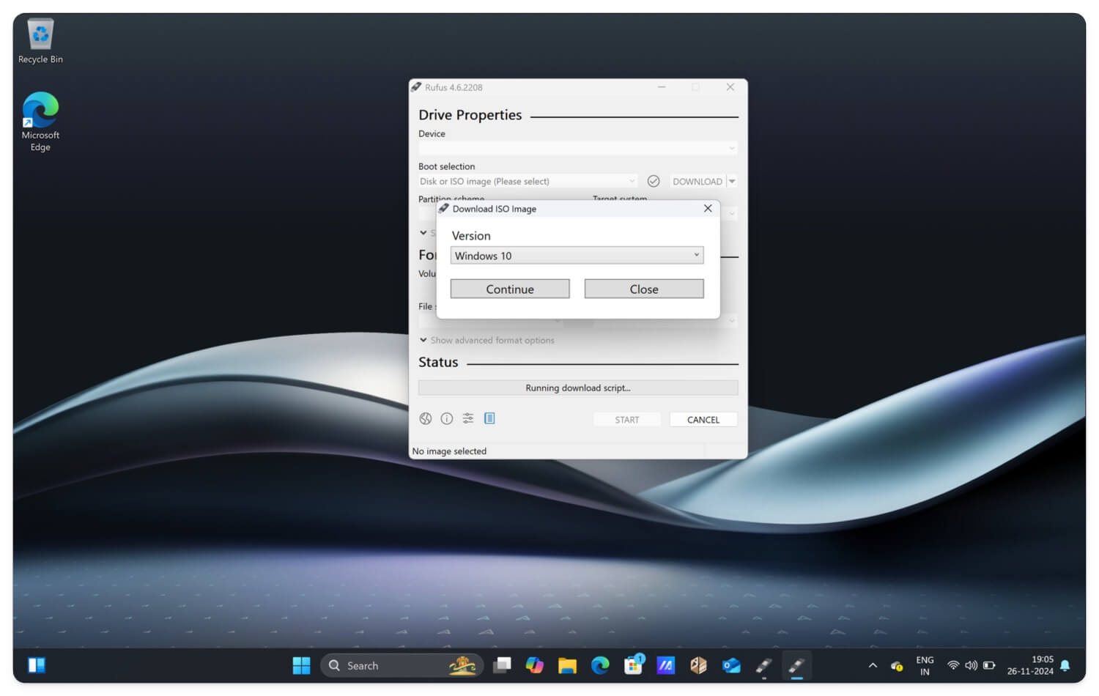Expand Show advanced format options
The image size is (1099, 696).
[487, 340]
